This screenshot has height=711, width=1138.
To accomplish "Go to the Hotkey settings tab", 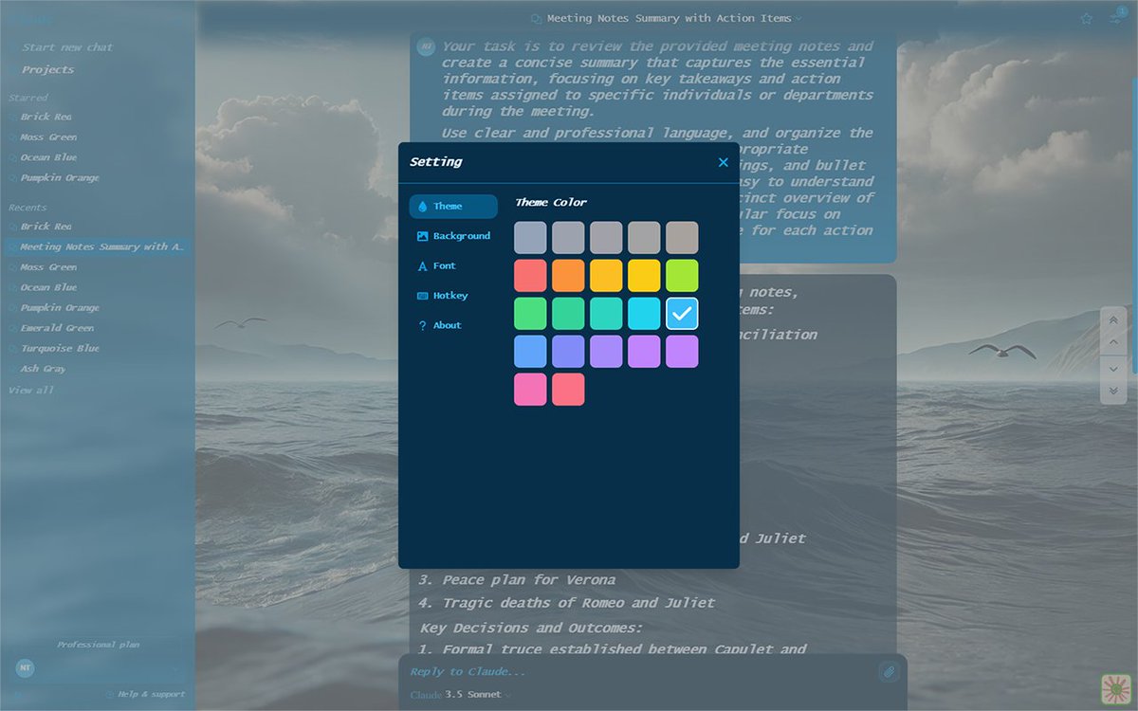I will [453, 296].
